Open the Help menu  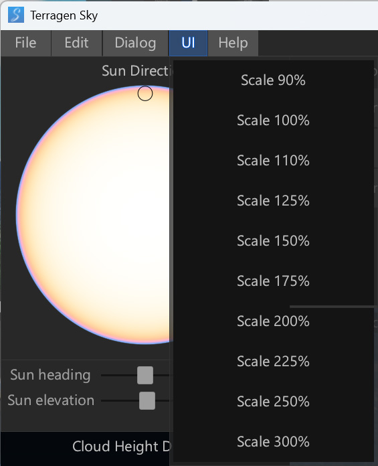[233, 43]
